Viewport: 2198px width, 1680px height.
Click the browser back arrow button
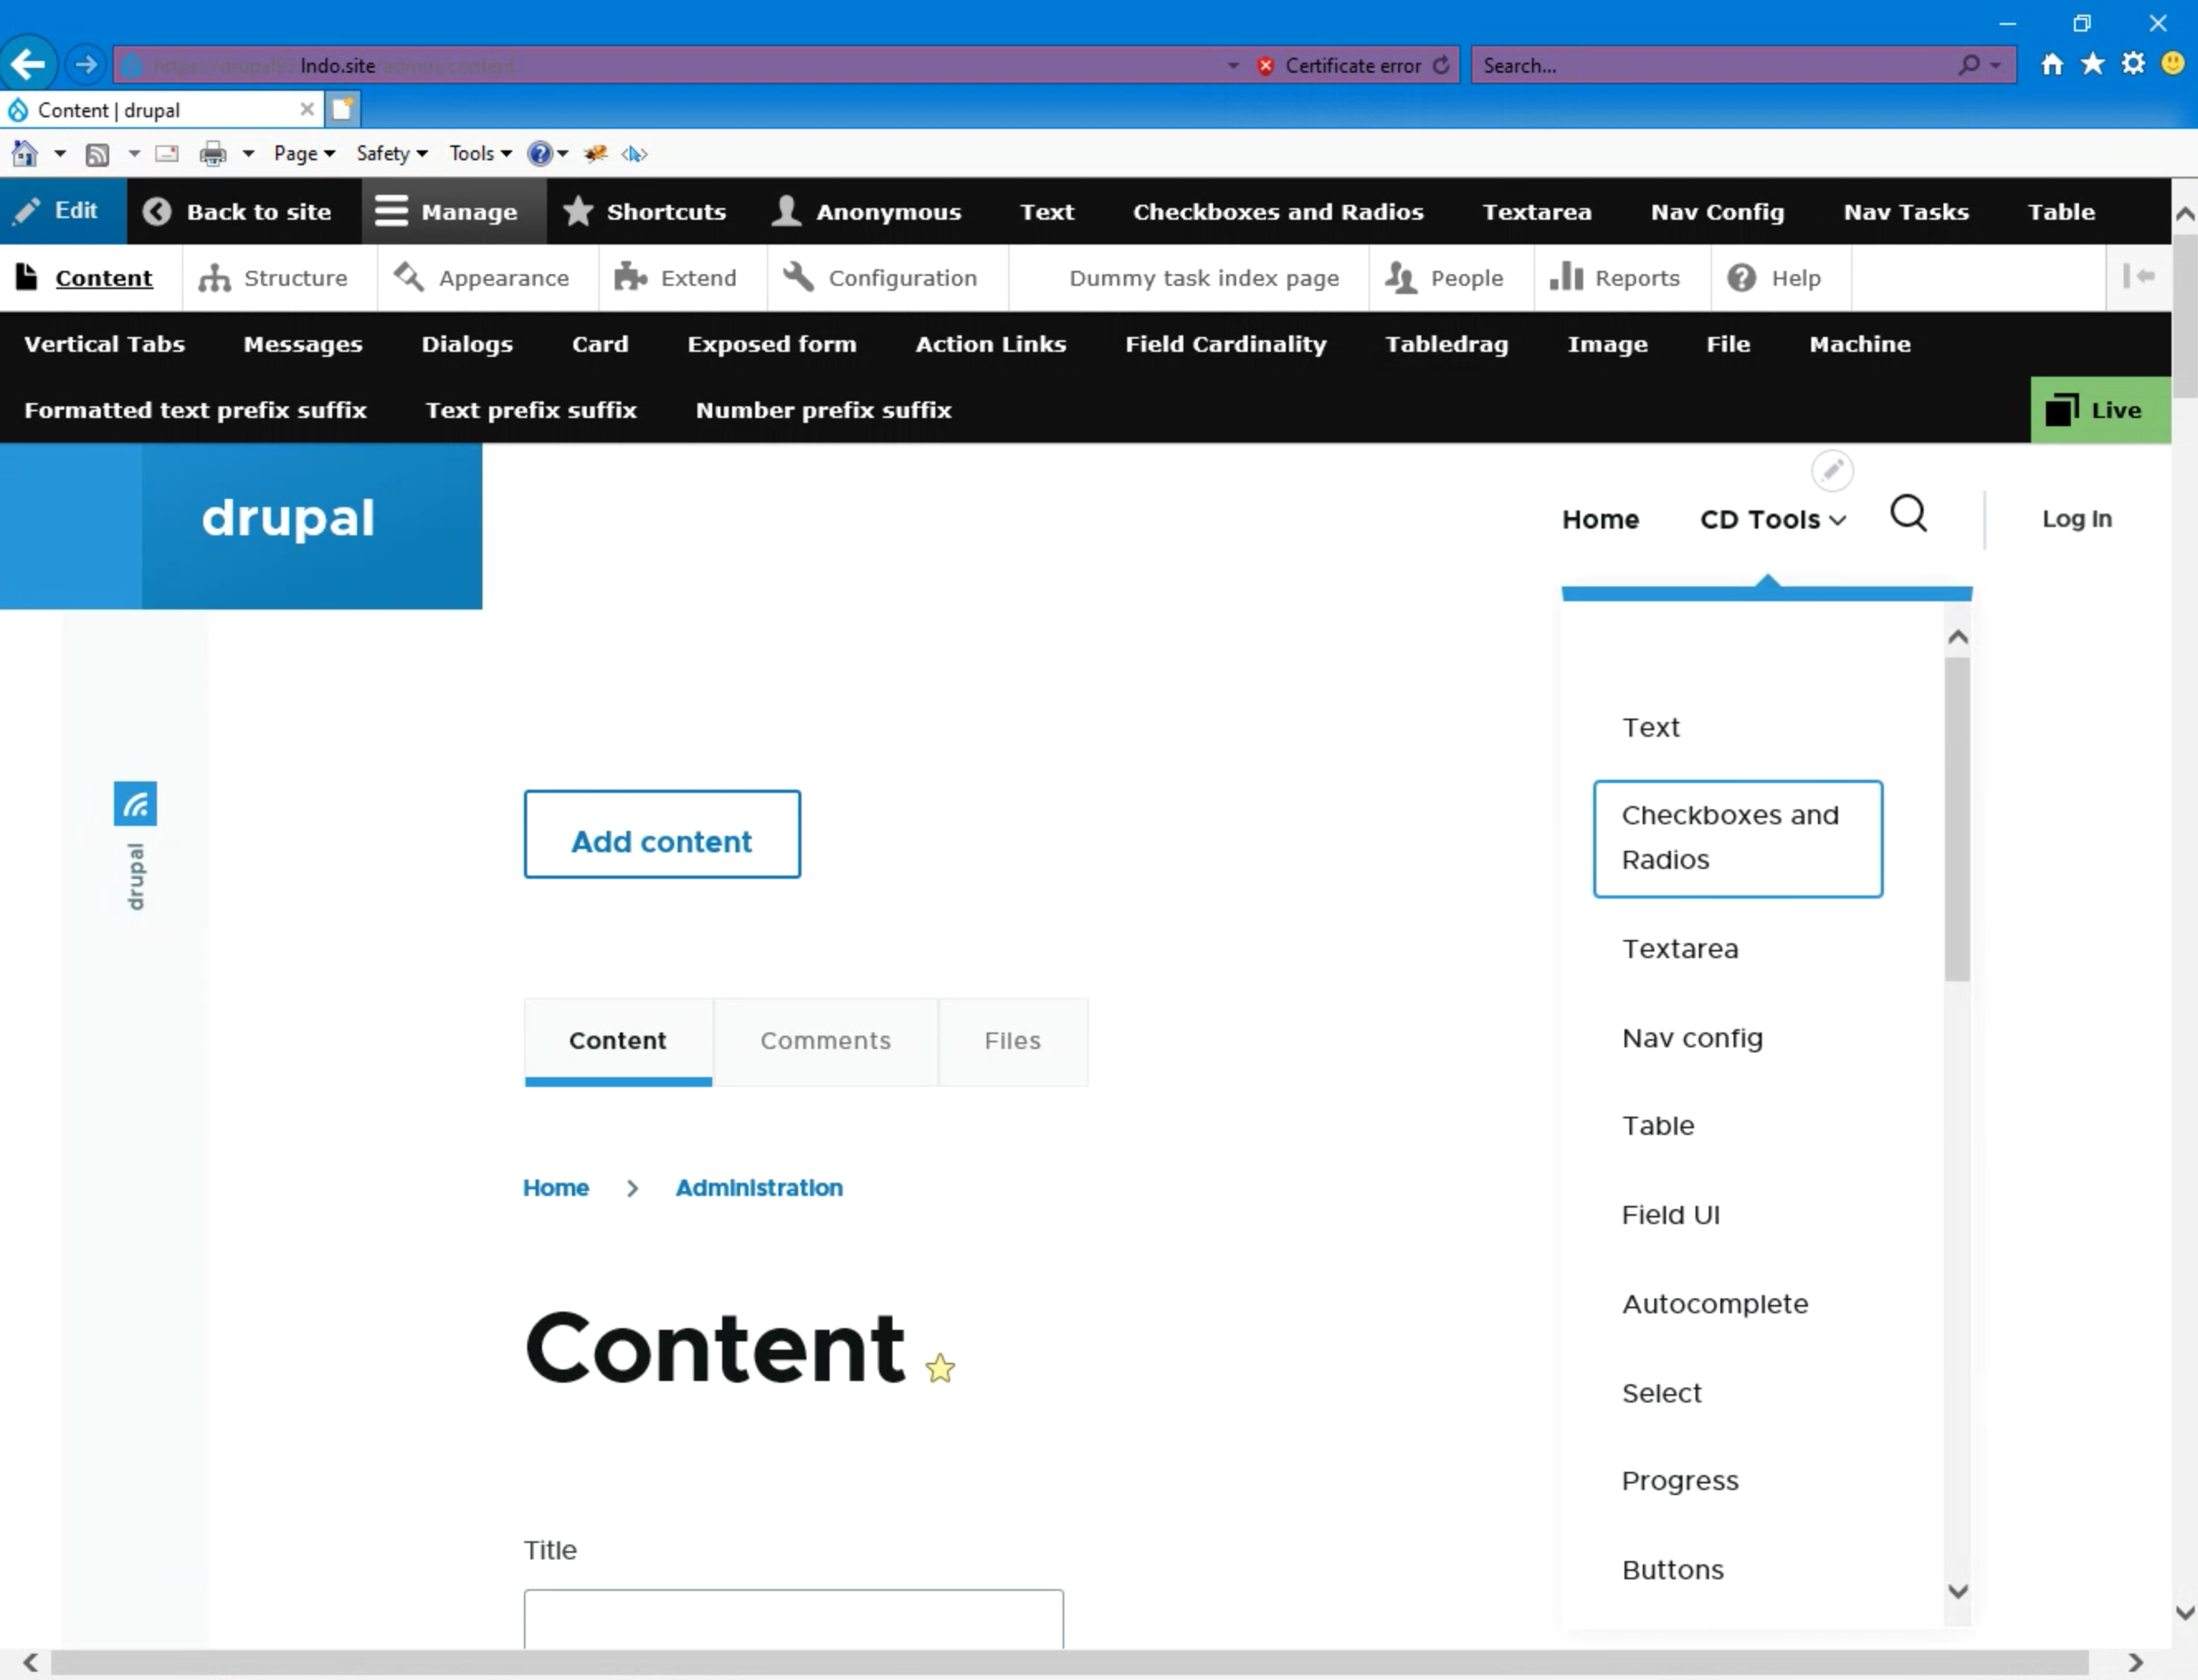28,66
